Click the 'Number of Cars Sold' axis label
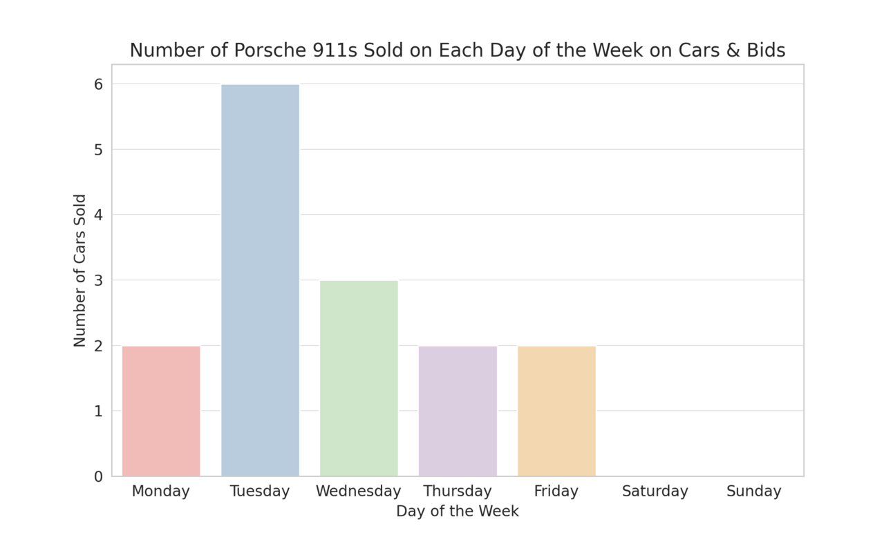The height and width of the screenshot is (535, 893). coord(80,270)
